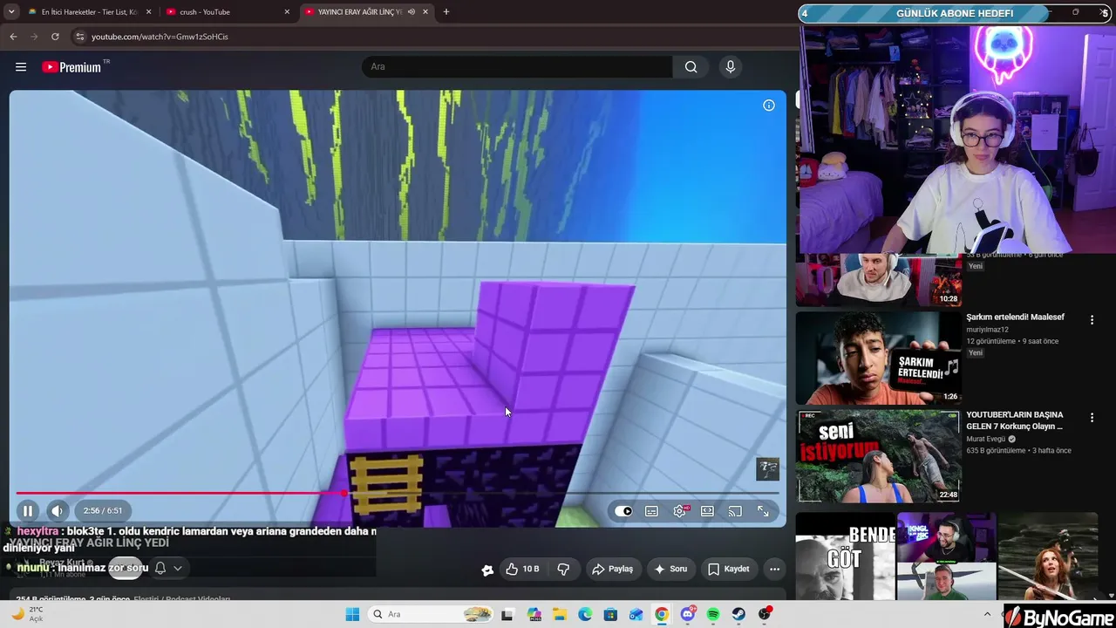Image resolution: width=1116 pixels, height=628 pixels.
Task: Mute the video with the volume icon
Action: (57, 511)
